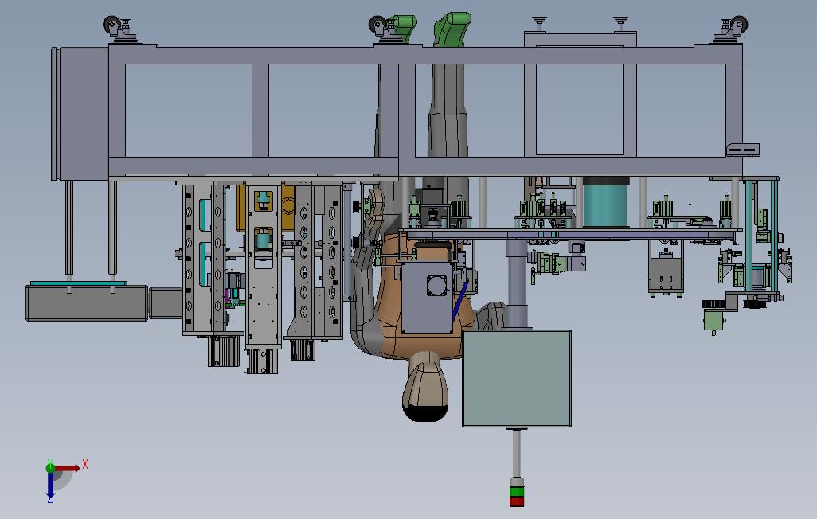Click the blue Z axis arrow of triad
This screenshot has height=519, width=817.
coord(50,486)
